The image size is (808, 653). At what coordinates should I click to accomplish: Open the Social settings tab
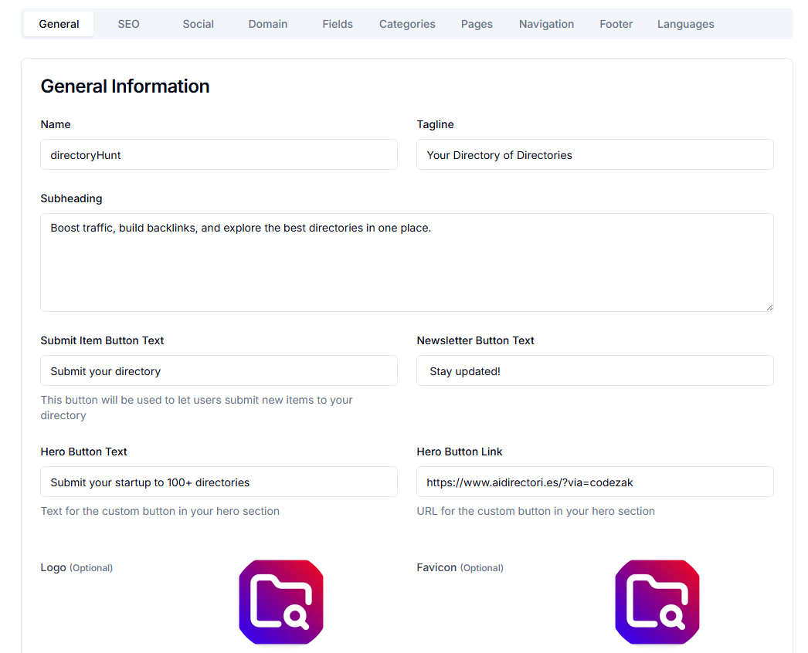pyautogui.click(x=198, y=24)
